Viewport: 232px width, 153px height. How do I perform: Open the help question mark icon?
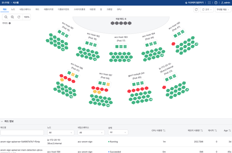(216, 3)
